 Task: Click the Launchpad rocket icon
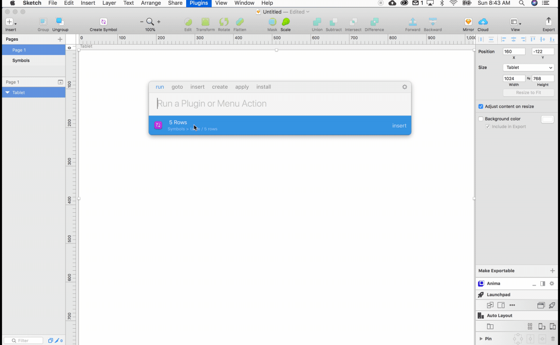[x=480, y=294]
